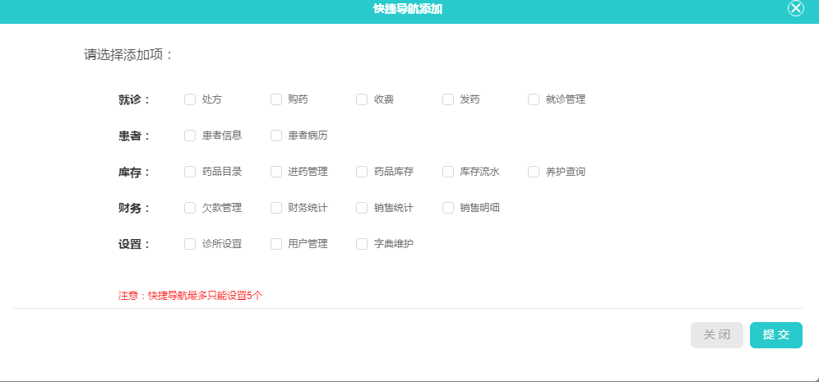
Task: Click the 提交 submit button
Action: (775, 335)
